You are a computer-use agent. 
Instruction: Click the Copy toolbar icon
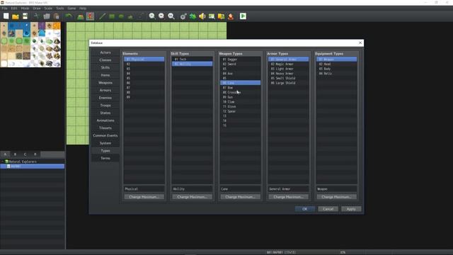tap(47, 16)
